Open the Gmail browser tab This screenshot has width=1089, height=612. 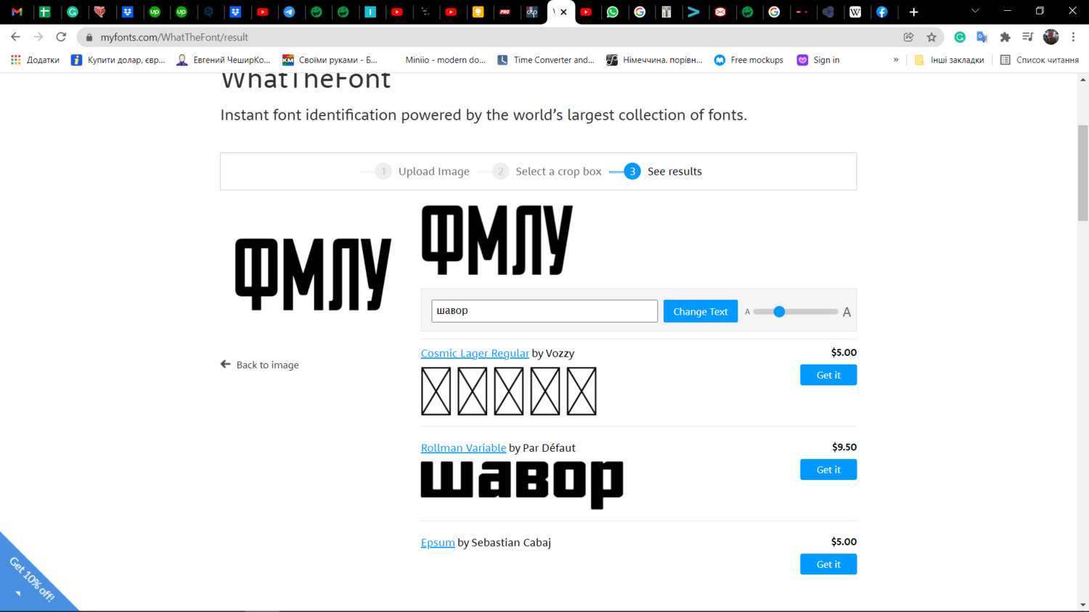click(17, 12)
